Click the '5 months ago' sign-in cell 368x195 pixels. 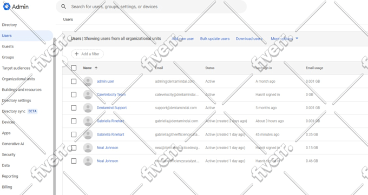[266, 108]
